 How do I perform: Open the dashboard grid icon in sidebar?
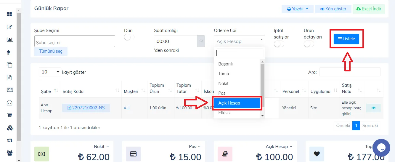pyautogui.click(x=9, y=14)
